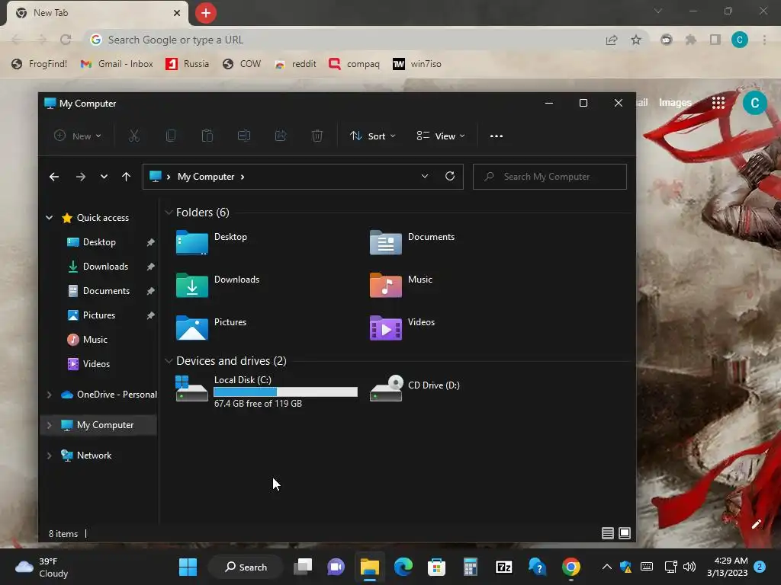Select Pictures in Quick access sidebar
781x585 pixels.
pyautogui.click(x=99, y=315)
